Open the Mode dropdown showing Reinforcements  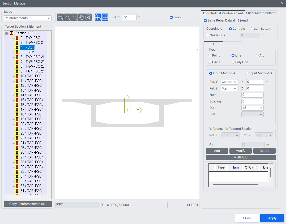click(28, 18)
